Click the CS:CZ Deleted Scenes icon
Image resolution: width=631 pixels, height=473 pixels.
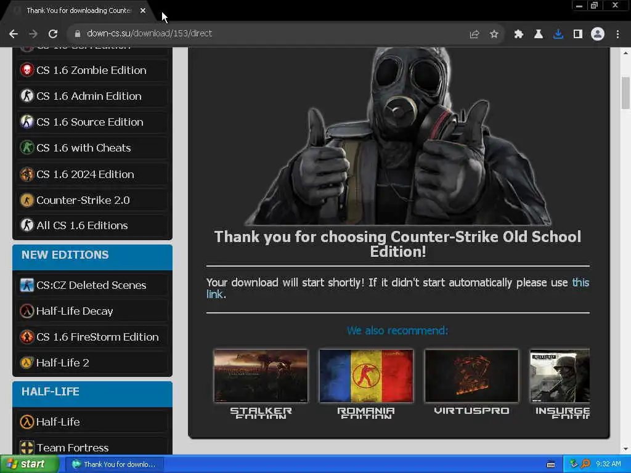pos(27,285)
